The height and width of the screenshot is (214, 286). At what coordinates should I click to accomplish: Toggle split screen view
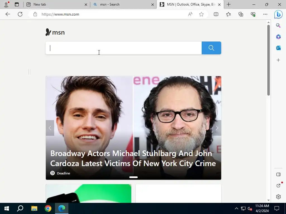pyautogui.click(x=216, y=14)
